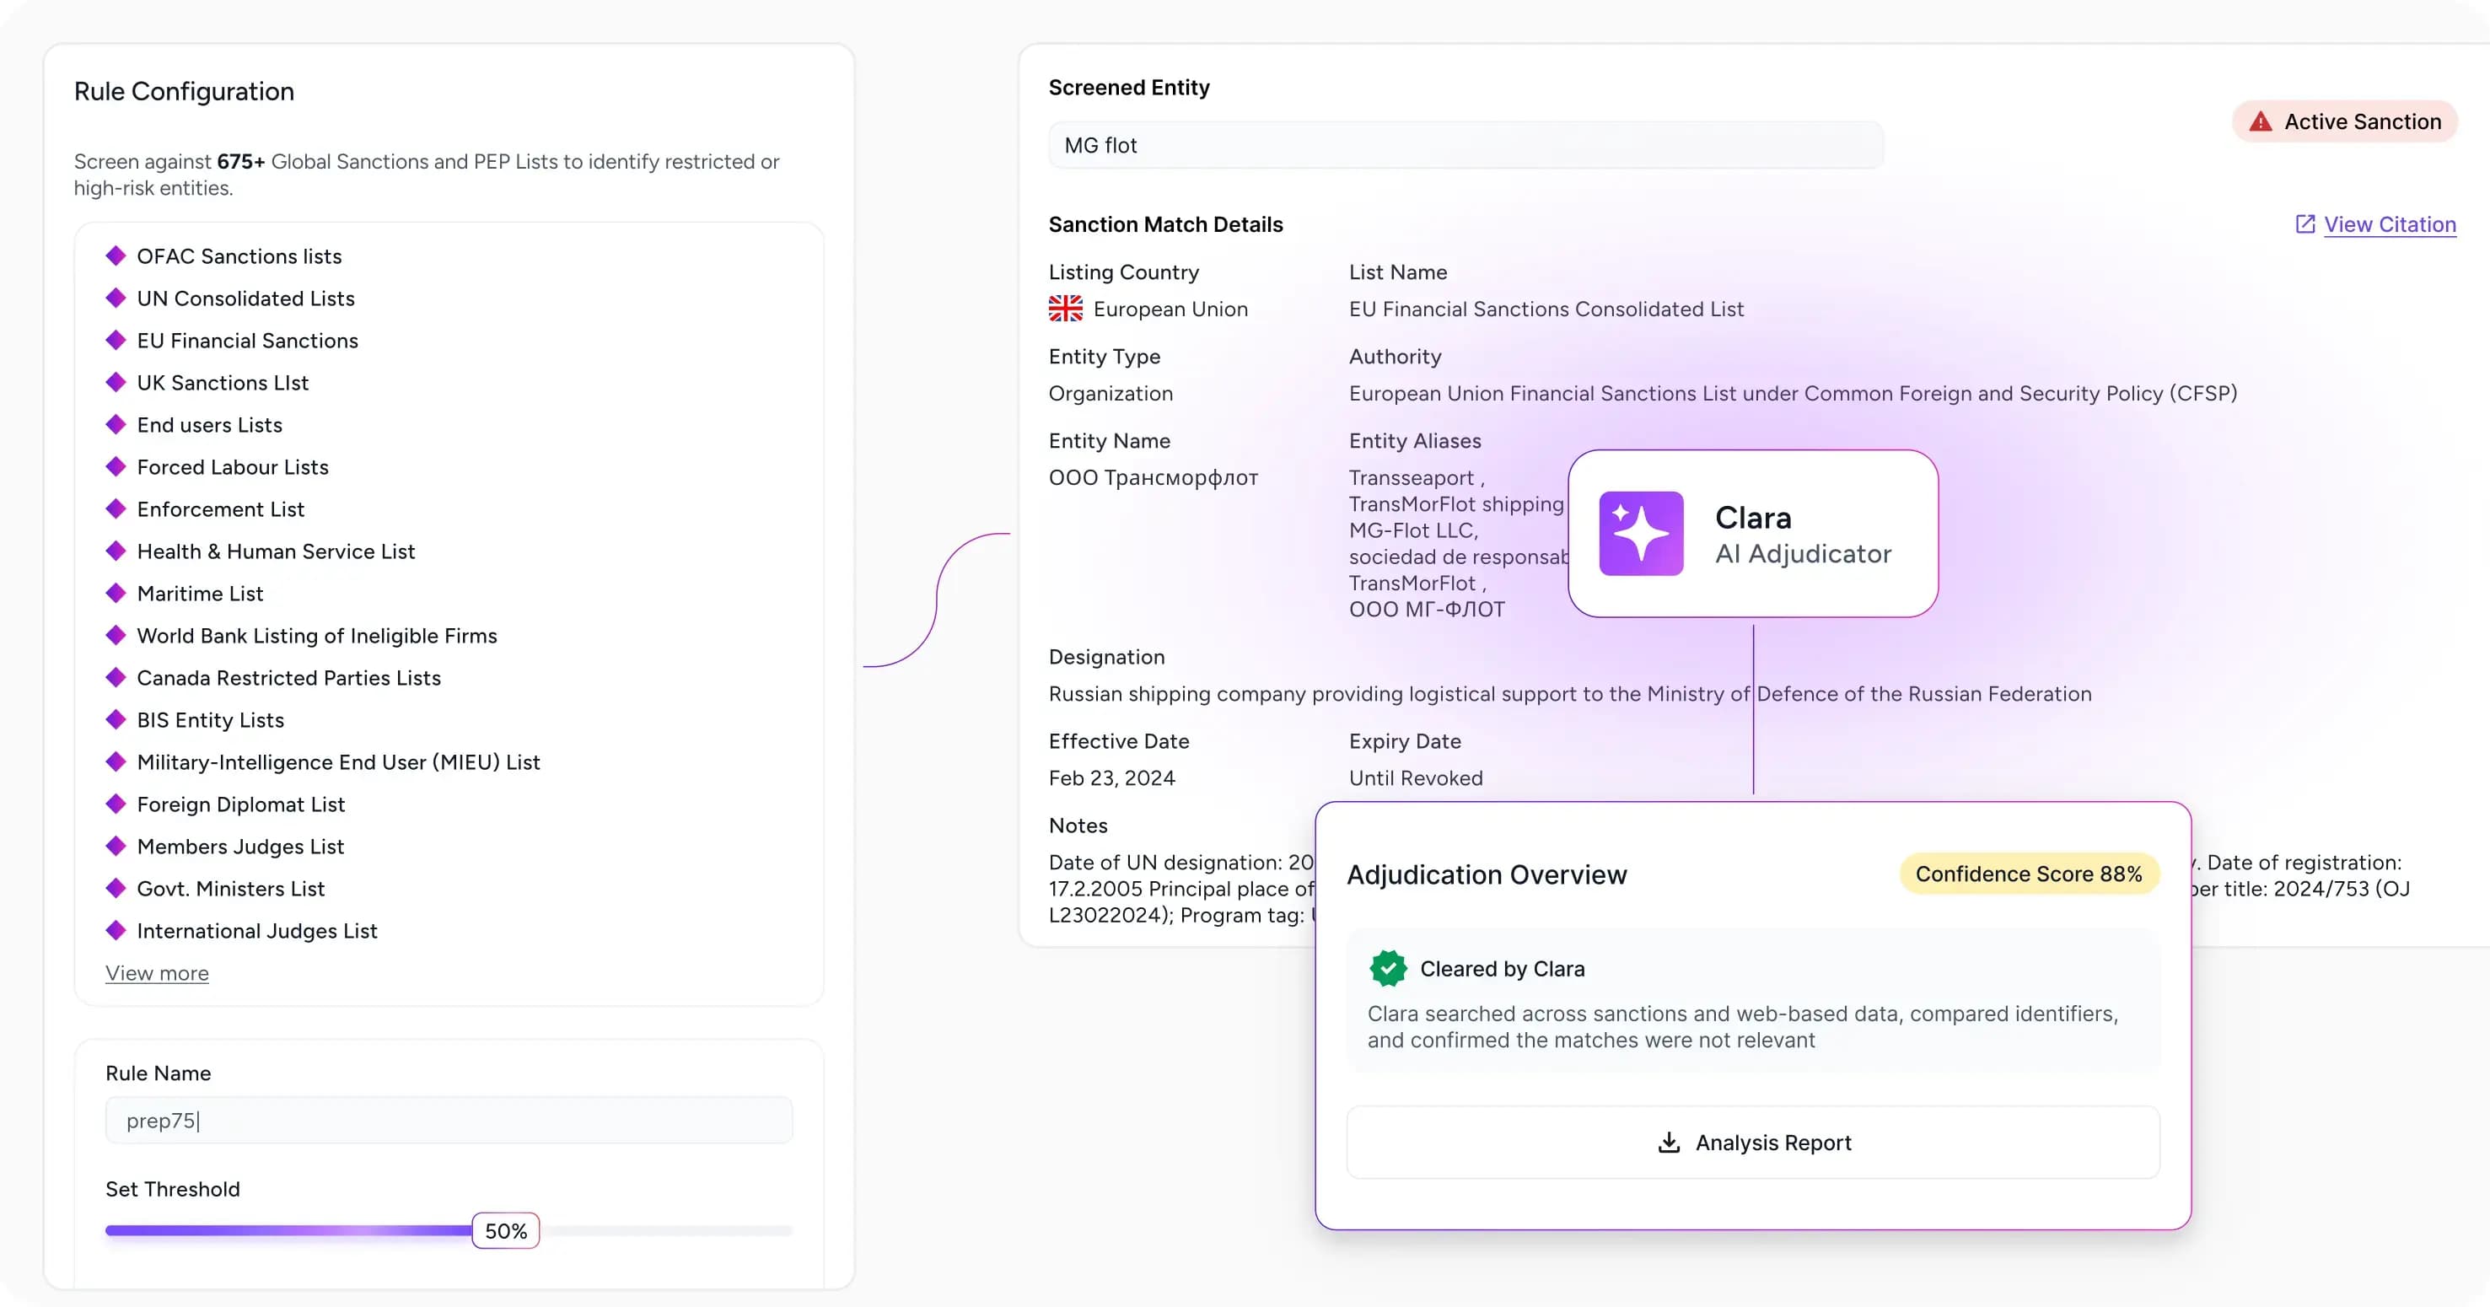Click the Confidence Score 88% badge
This screenshot has width=2490, height=1307.
[2028, 874]
